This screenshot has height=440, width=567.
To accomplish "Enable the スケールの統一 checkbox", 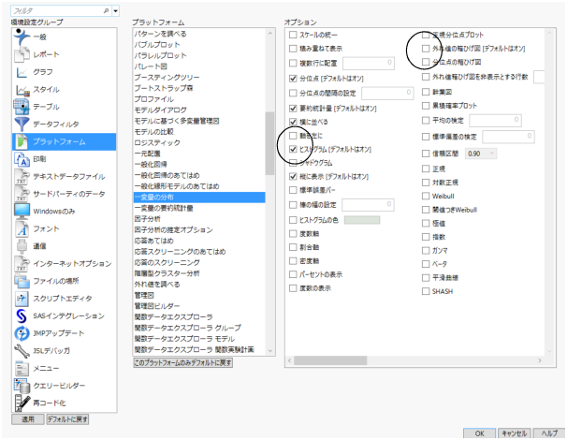I will [x=293, y=35].
